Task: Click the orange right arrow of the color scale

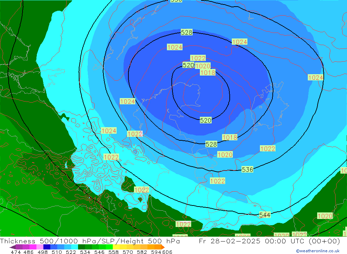Action: 163,247
